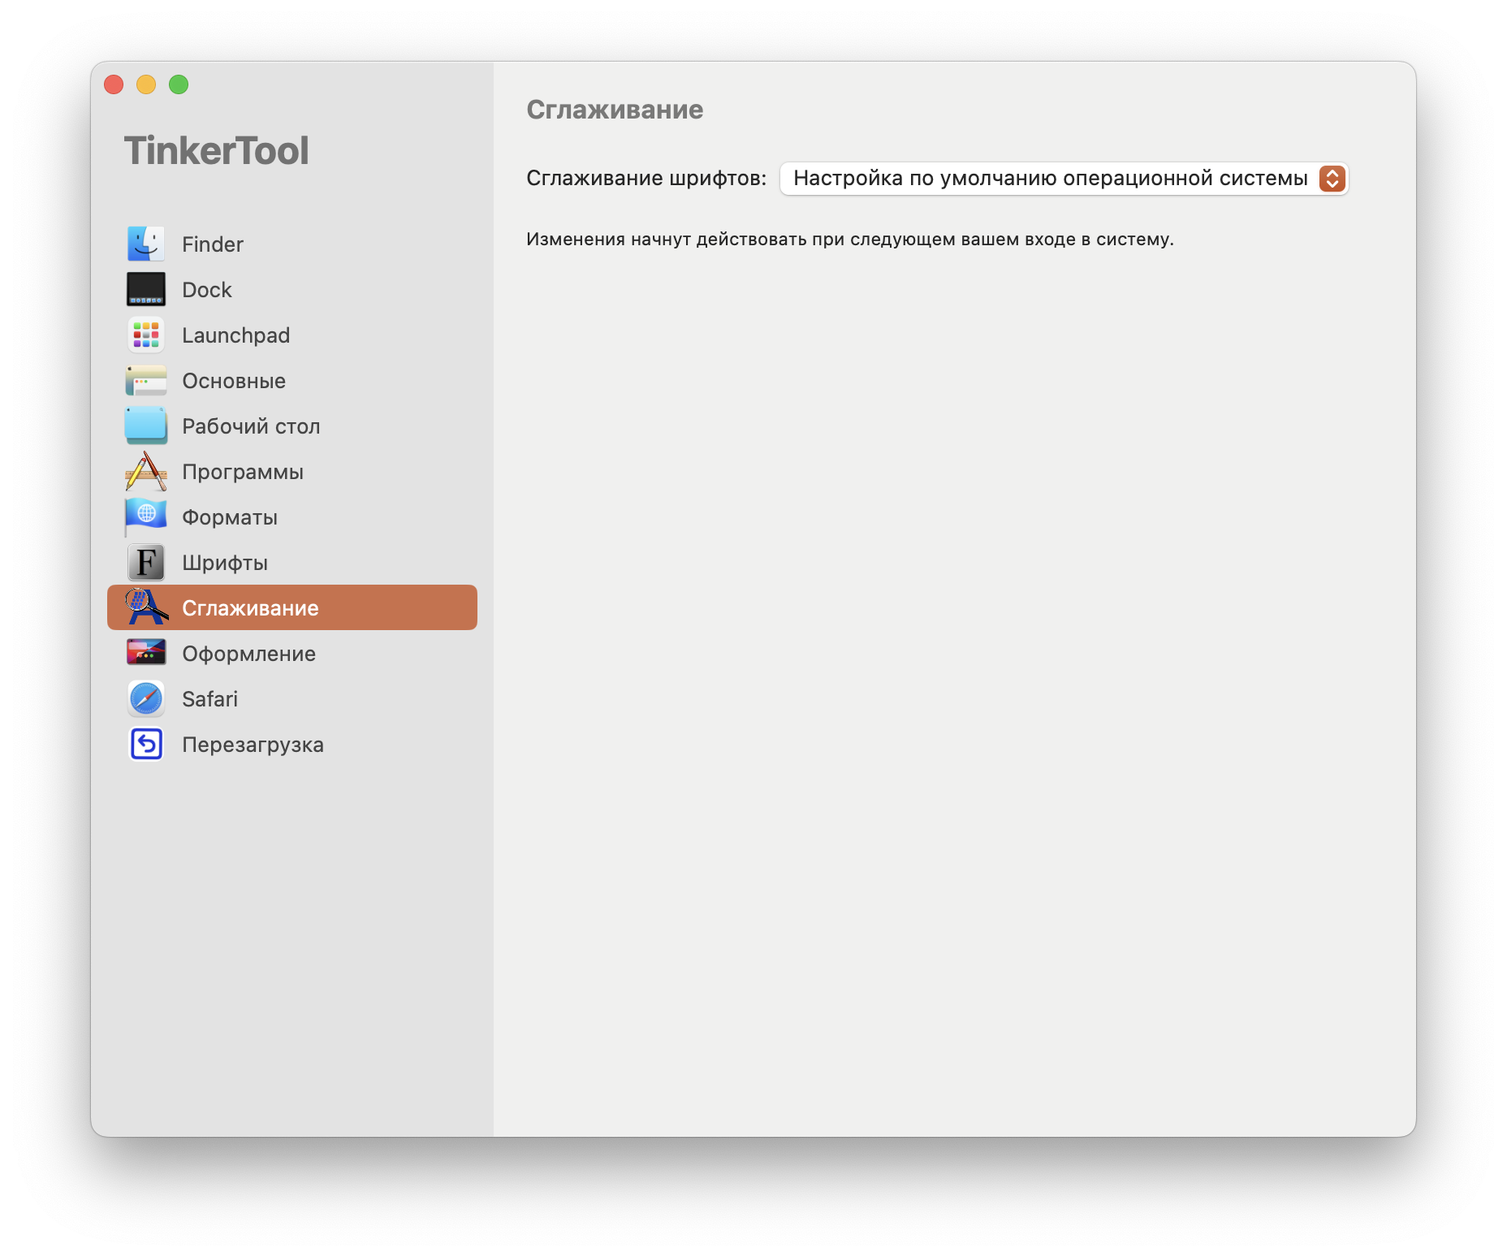Viewport: 1507px width, 1257px height.
Task: Close the TinkerTool window
Action: [114, 84]
